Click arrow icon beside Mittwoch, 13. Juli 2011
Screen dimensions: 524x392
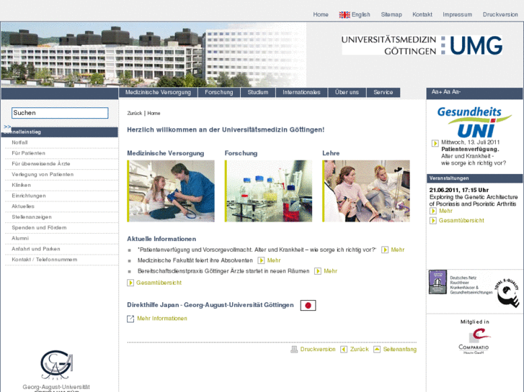(x=435, y=143)
